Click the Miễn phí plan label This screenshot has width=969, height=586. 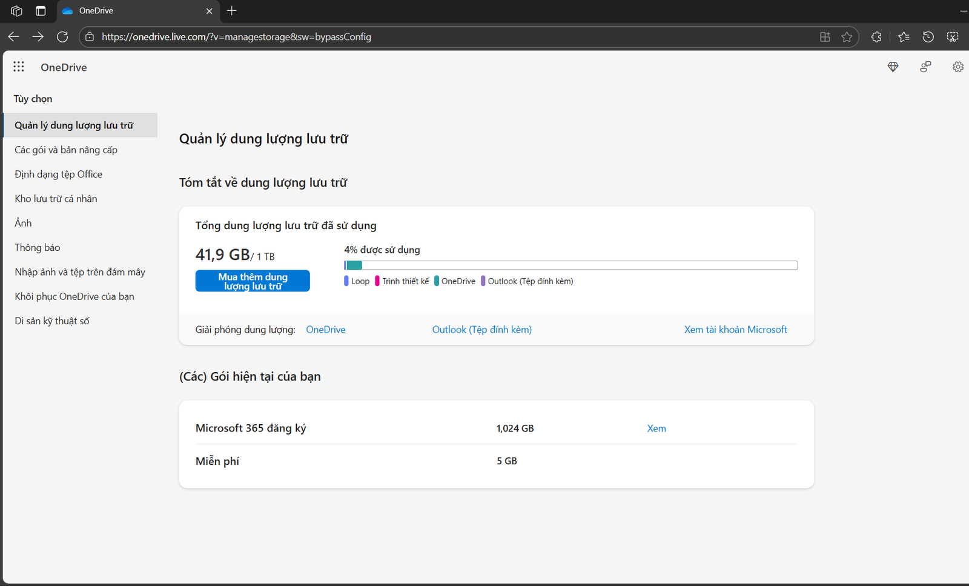[217, 461]
